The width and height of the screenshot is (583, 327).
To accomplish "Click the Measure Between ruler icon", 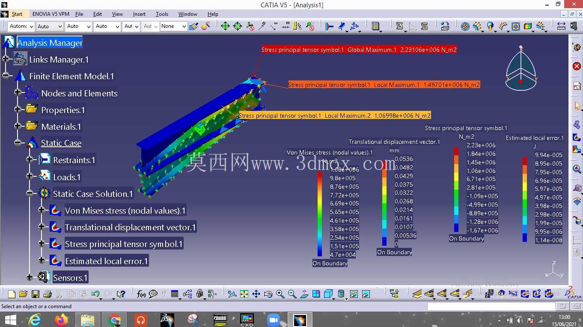I will pos(561,26).
